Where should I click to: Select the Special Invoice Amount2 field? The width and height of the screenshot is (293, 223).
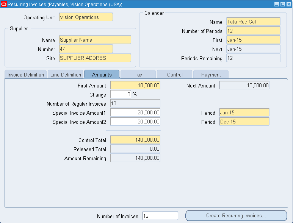tap(135, 122)
